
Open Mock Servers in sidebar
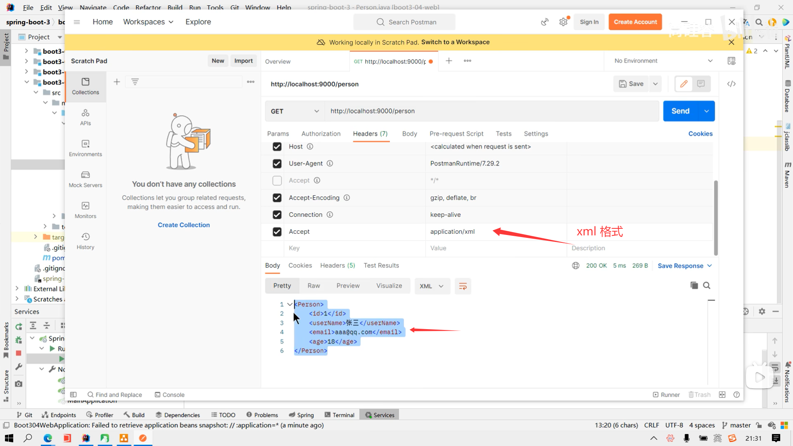[x=85, y=179]
